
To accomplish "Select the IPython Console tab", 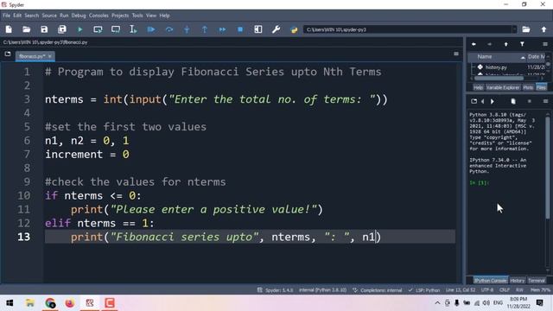I will point(490,281).
